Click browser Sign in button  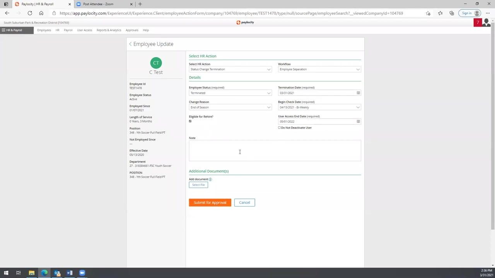470,13
